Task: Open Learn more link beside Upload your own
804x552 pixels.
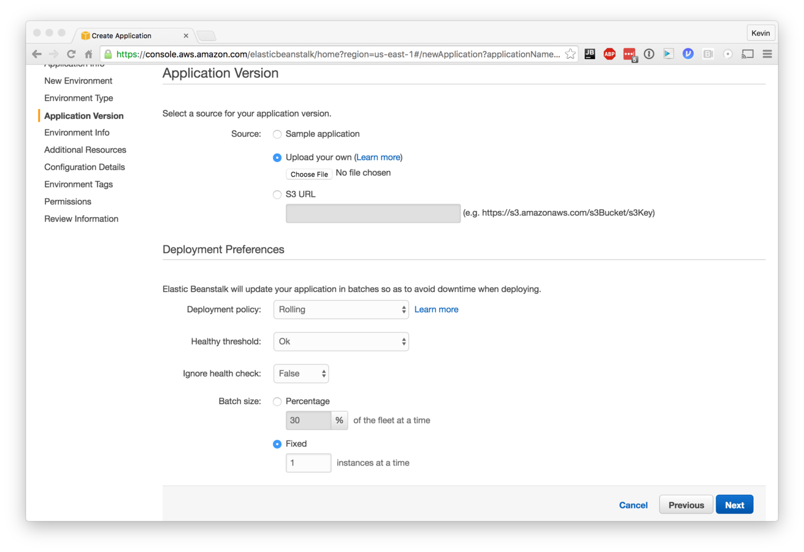Action: [378, 158]
